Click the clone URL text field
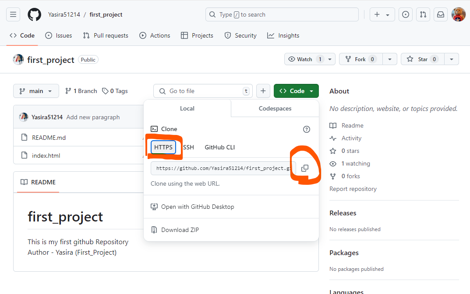This screenshot has width=470, height=294. point(223,168)
